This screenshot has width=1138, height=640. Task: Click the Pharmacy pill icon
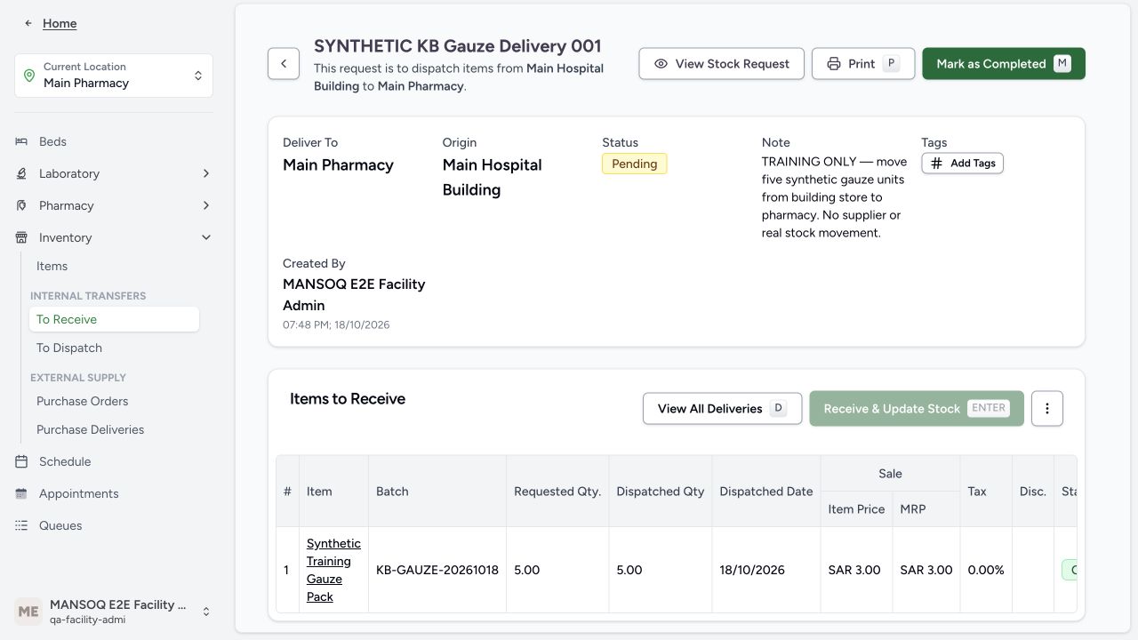point(21,205)
